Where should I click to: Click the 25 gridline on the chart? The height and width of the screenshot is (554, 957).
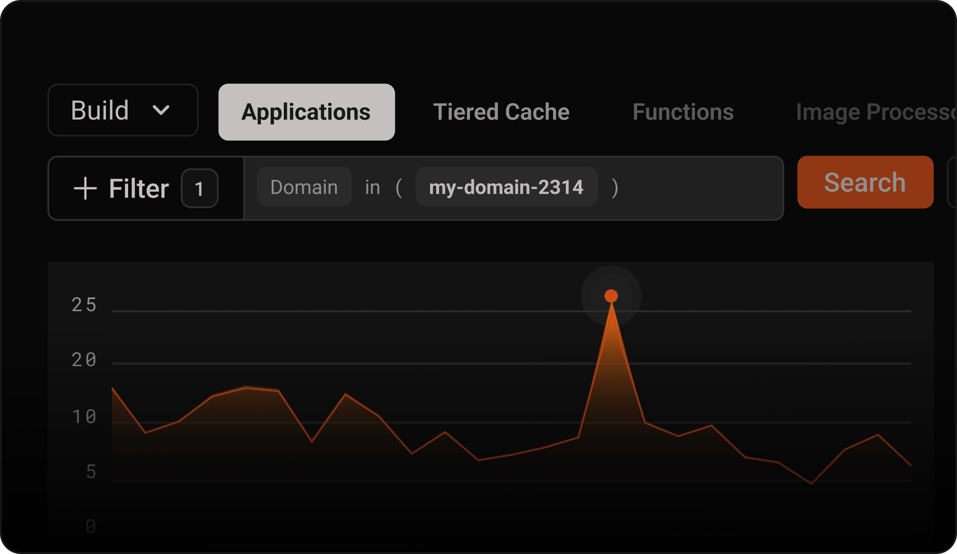pyautogui.click(x=332, y=312)
